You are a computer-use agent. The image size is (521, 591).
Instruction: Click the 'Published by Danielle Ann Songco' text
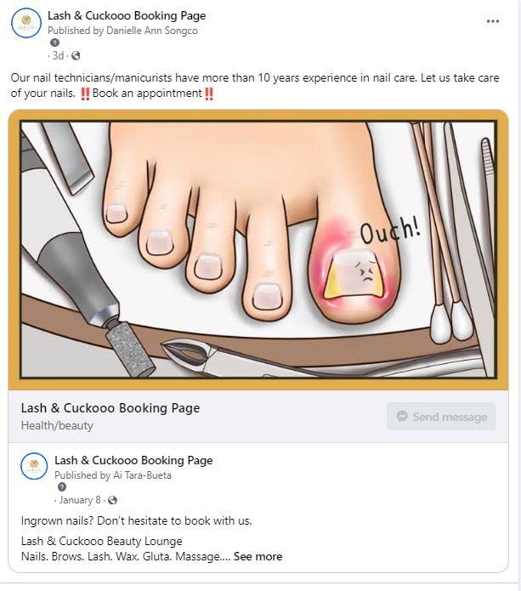pyautogui.click(x=122, y=31)
